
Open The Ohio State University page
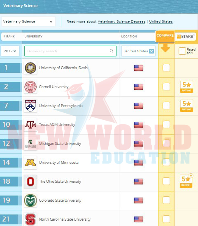point(60,182)
